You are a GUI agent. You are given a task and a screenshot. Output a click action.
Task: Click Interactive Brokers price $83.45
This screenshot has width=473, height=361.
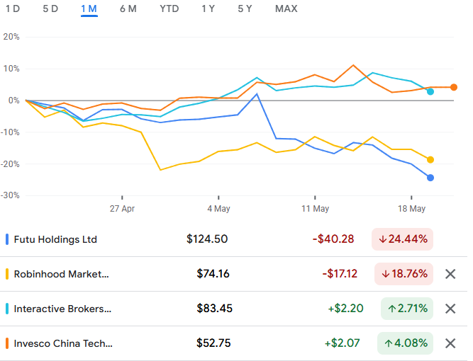pos(214,309)
